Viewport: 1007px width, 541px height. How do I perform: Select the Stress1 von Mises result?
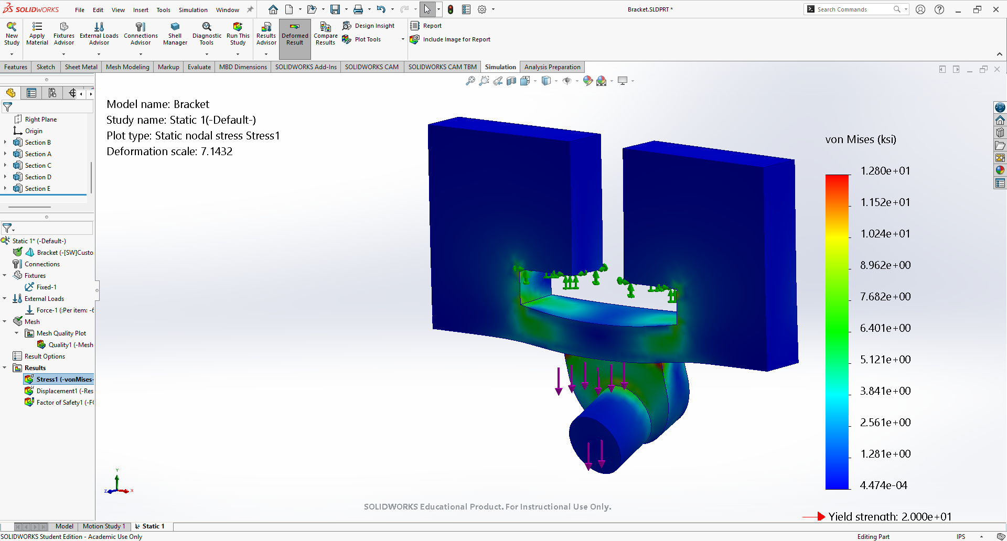(59, 379)
